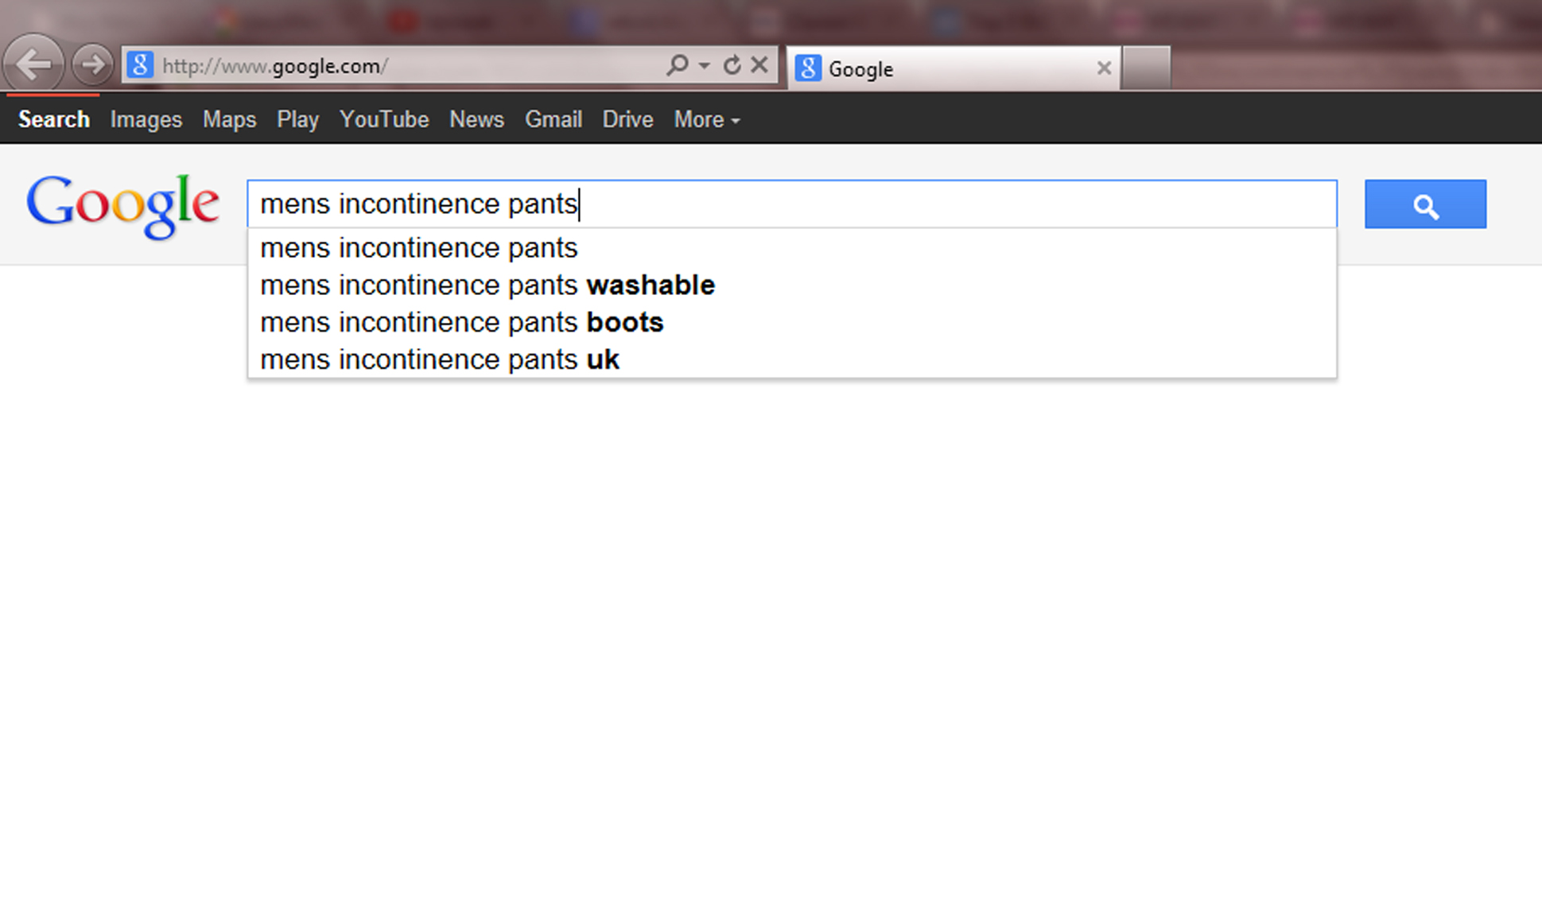The image size is (1542, 924).
Task: Go back with the browser back arrow
Action: [x=33, y=64]
